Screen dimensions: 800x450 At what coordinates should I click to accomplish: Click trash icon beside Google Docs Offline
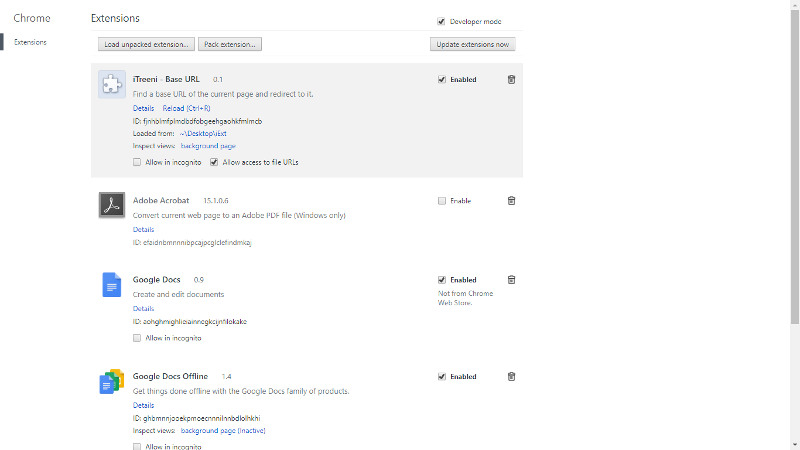coord(511,377)
